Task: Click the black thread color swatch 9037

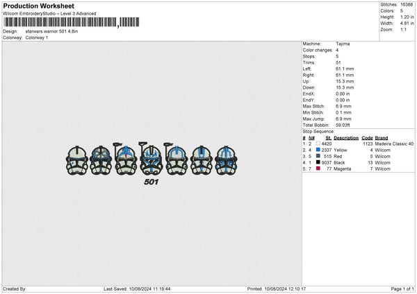Action: coord(318,162)
